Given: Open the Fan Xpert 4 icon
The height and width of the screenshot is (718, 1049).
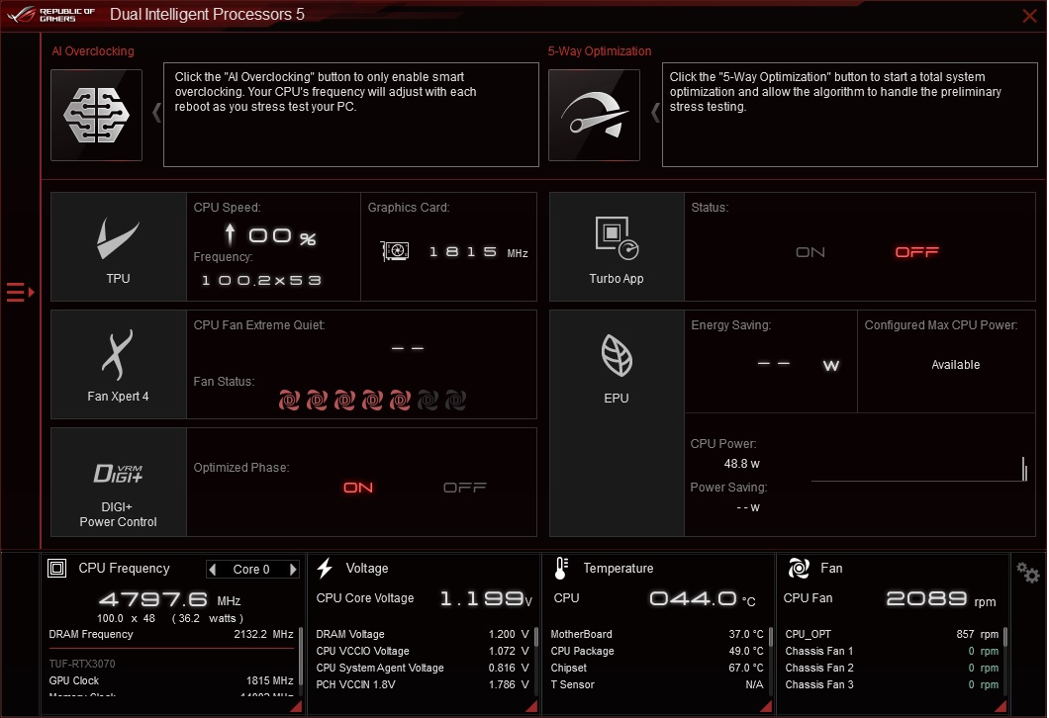Looking at the screenshot, I should pyautogui.click(x=119, y=364).
